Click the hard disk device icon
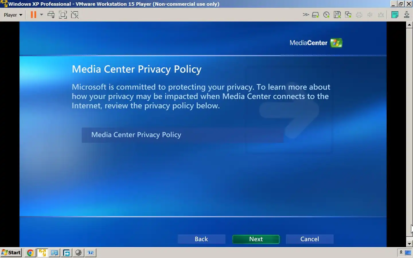Image resolution: width=413 pixels, height=258 pixels. click(x=315, y=15)
